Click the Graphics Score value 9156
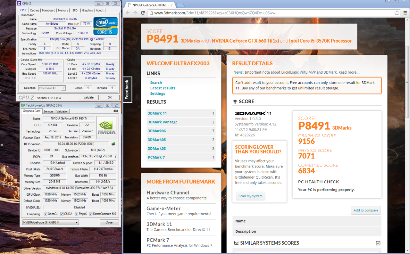 pyautogui.click(x=306, y=141)
